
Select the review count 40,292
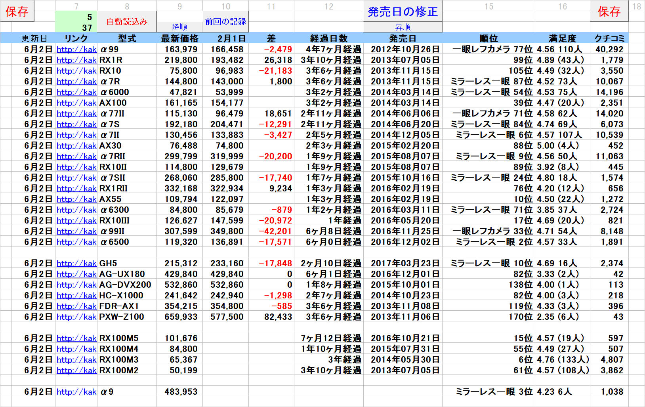click(609, 50)
